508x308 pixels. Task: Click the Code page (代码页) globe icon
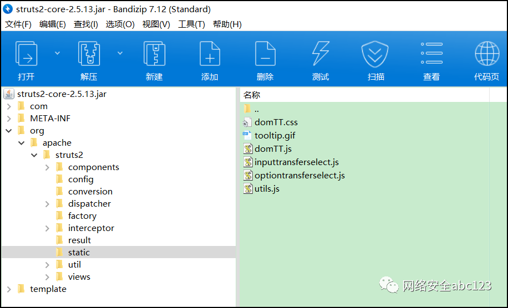[x=487, y=53]
